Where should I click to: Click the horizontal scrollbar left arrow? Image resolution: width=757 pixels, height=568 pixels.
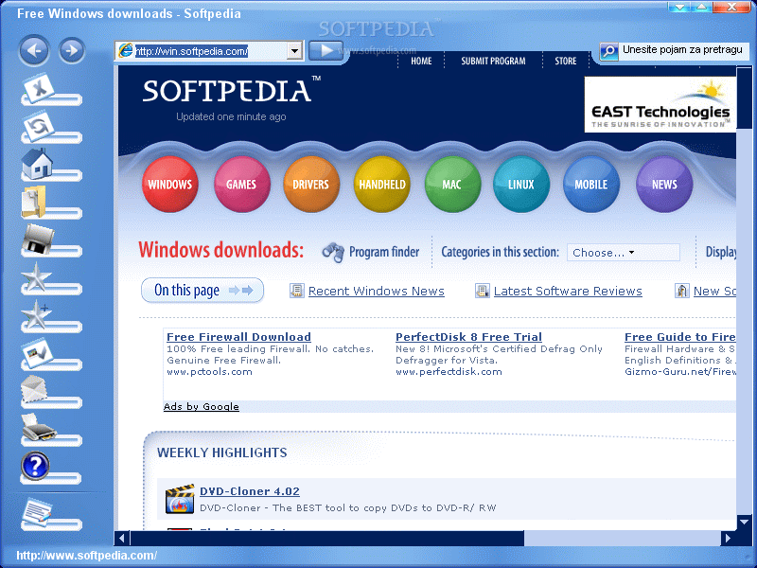tap(122, 538)
